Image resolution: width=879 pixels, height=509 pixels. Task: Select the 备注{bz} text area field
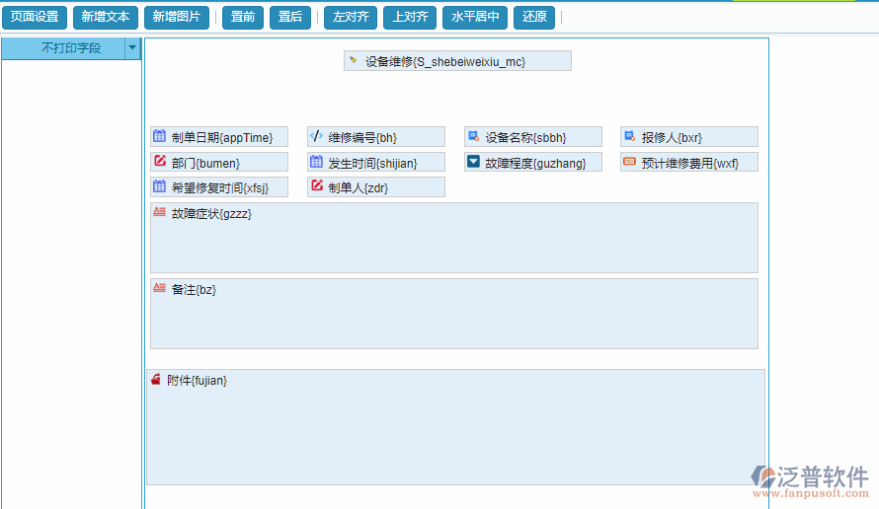453,313
